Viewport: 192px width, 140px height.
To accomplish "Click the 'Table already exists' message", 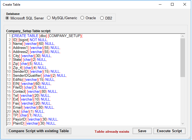I will coord(112,132).
